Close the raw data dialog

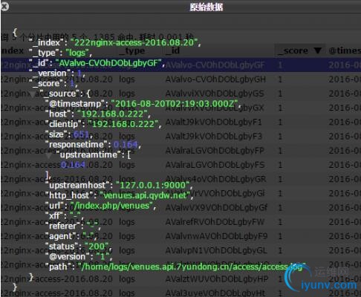click(x=4, y=7)
